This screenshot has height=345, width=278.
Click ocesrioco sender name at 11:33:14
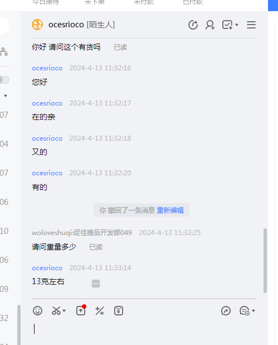click(47, 268)
